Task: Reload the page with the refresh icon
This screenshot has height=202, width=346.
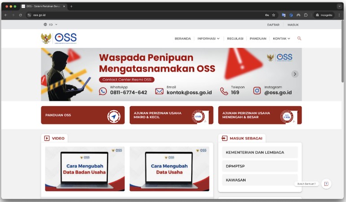Action: 20,15
